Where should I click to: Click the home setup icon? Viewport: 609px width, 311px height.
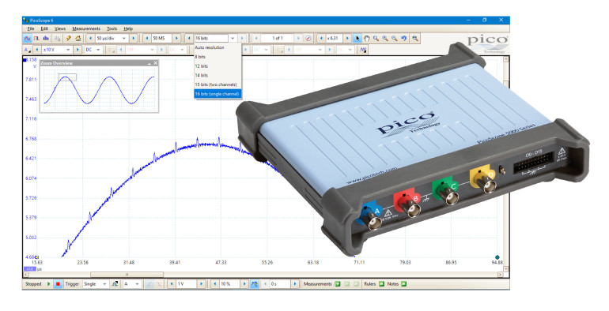click(x=78, y=39)
